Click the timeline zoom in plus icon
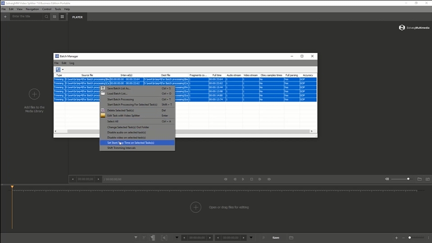The width and height of the screenshot is (432, 243). point(396,238)
